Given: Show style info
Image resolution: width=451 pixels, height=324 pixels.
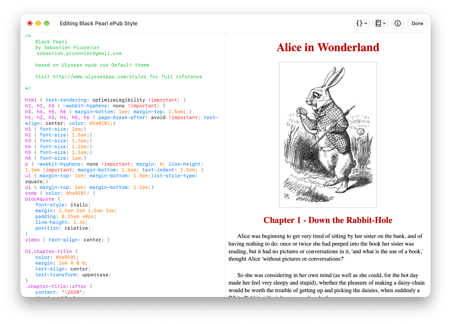Looking at the screenshot, I should pos(398,23).
